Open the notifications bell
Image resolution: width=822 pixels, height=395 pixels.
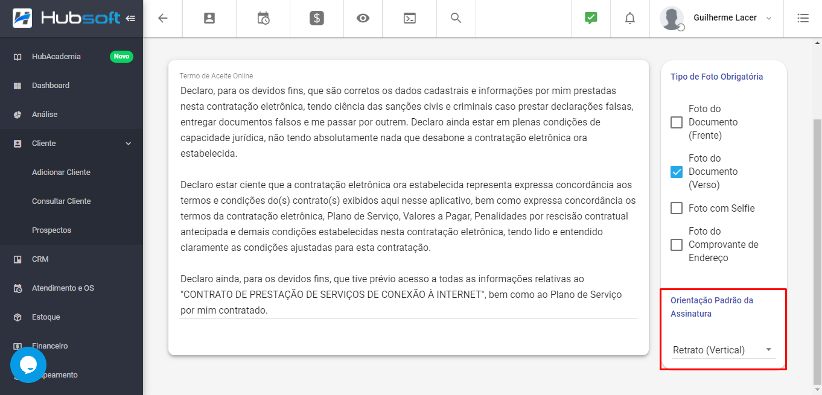pyautogui.click(x=630, y=18)
